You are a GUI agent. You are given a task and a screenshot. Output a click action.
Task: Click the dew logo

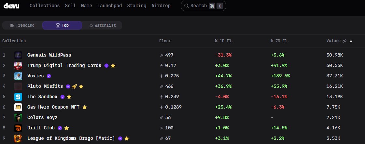click(11, 6)
